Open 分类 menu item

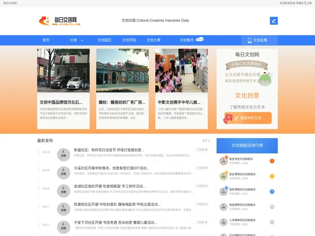click(x=73, y=40)
